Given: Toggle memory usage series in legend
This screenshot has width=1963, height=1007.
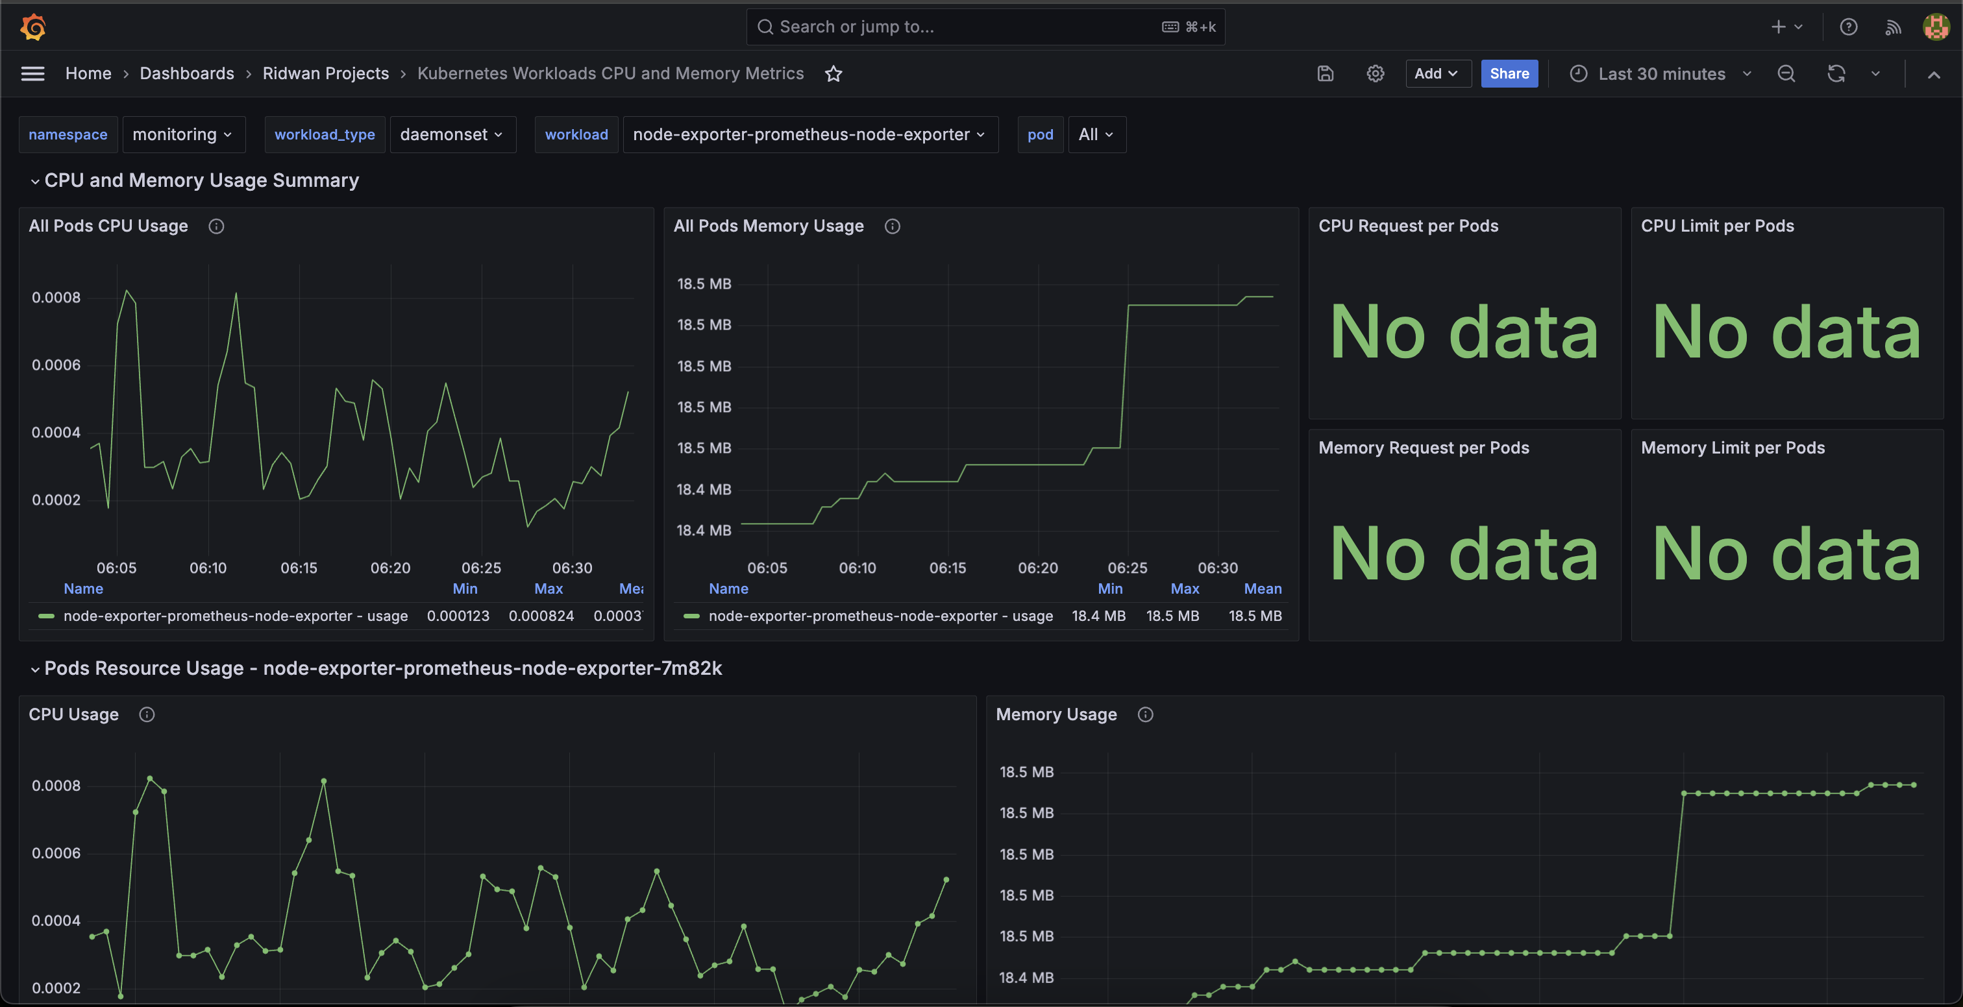Looking at the screenshot, I should click(880, 616).
